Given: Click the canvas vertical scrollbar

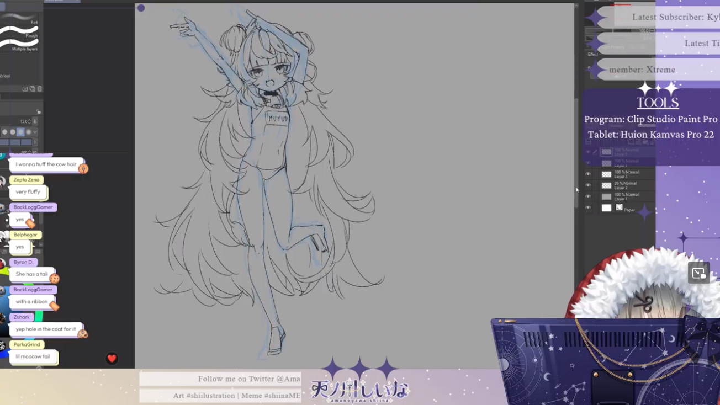Looking at the screenshot, I should click(576, 153).
